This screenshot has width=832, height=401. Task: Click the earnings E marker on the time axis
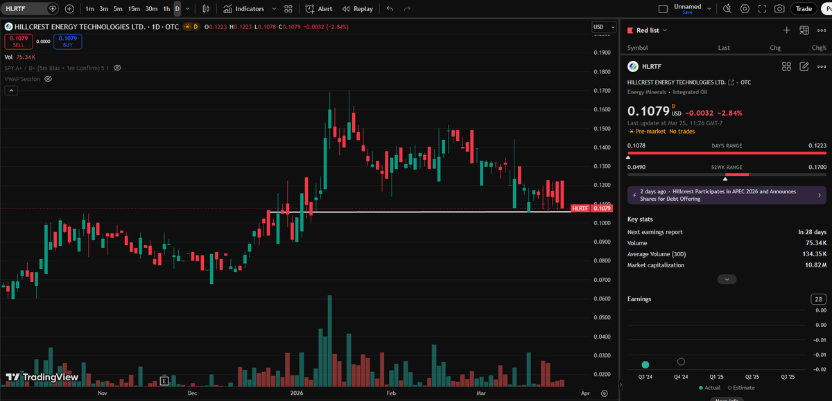click(x=164, y=381)
